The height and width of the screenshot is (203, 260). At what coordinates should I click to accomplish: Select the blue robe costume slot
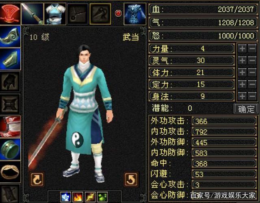click(135, 14)
